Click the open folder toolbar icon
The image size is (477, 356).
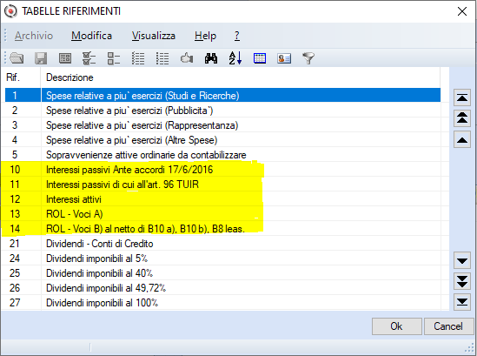tap(17, 58)
